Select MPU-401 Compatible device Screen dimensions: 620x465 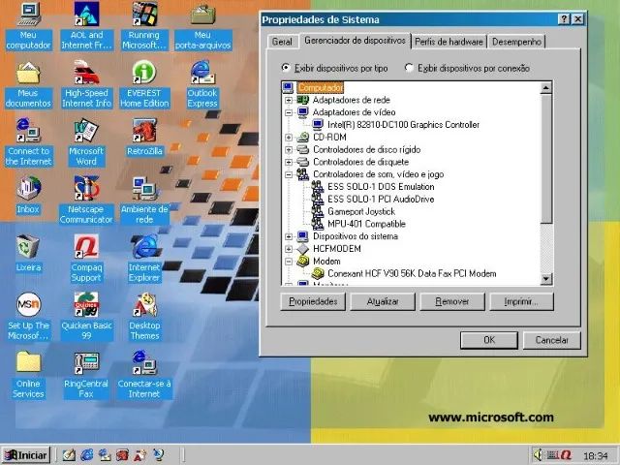(366, 224)
